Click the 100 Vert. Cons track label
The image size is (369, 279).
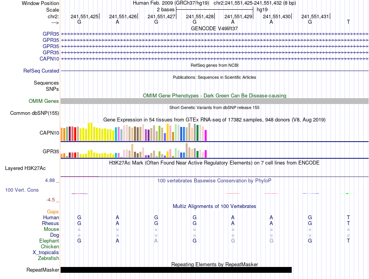[22, 190]
